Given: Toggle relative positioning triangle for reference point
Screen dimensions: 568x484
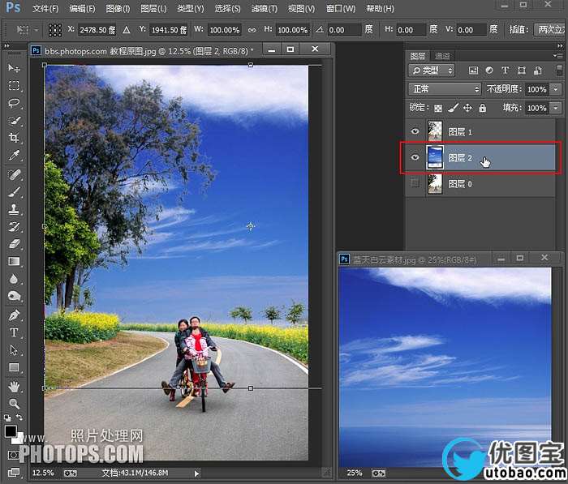Looking at the screenshot, I should click(x=126, y=30).
